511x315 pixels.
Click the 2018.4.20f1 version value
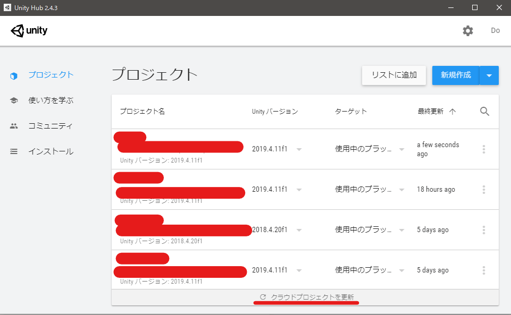(x=270, y=229)
